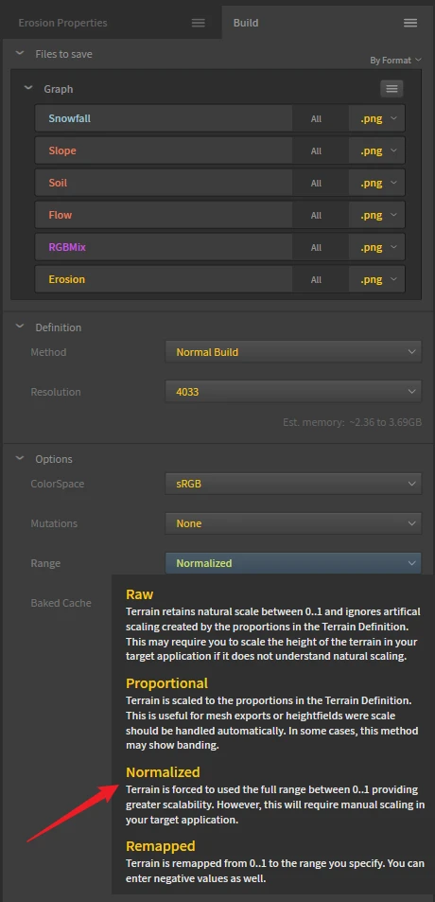Image resolution: width=435 pixels, height=902 pixels.
Task: Collapse the Graph group chevron
Action: pos(28,89)
